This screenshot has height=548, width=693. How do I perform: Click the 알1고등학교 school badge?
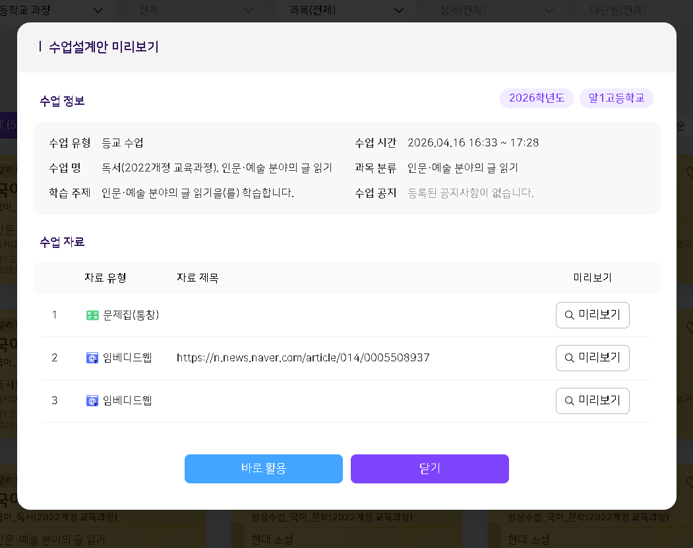pos(617,98)
